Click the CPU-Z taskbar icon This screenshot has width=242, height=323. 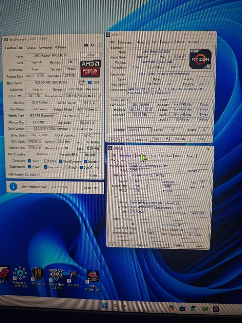point(216,309)
